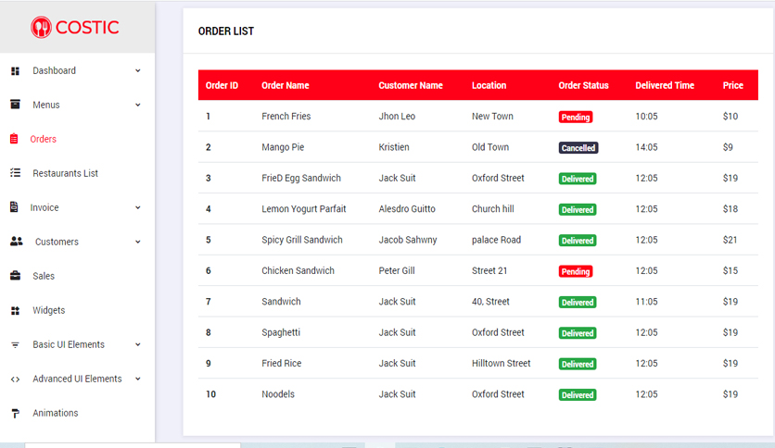Screen dimensions: 775x448
Task: Click the Spaghetti order name
Action: pos(281,332)
